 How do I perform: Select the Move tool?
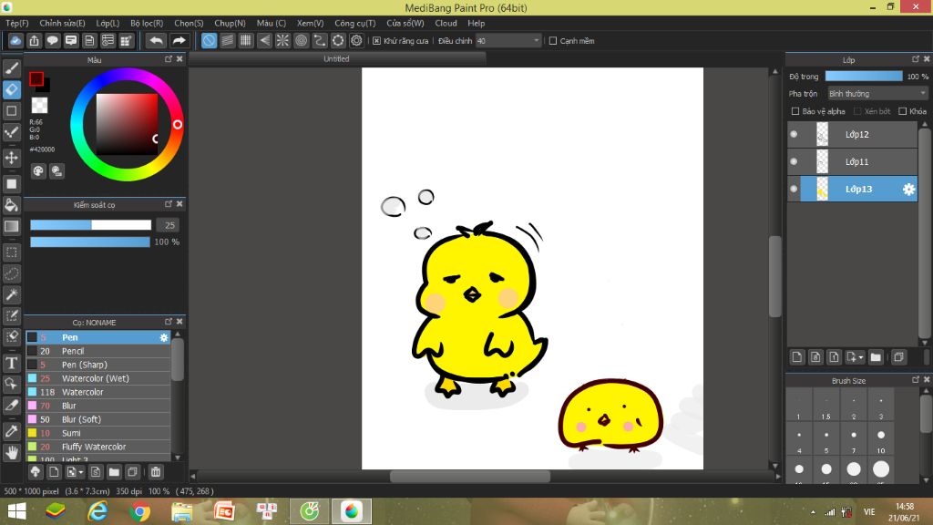click(x=11, y=158)
